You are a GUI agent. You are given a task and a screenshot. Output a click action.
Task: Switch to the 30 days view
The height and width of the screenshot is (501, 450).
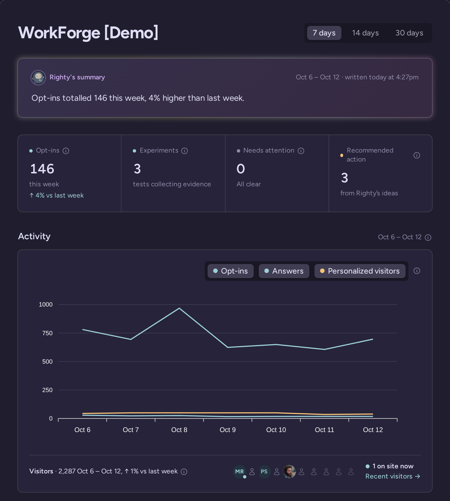click(x=409, y=33)
